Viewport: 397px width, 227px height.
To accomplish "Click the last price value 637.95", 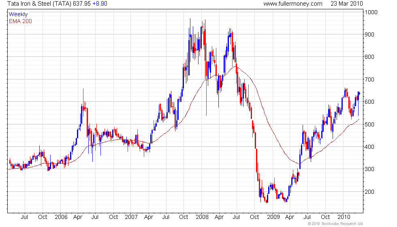I will 82,4.
